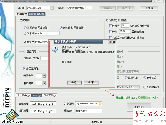The image size is (166, 125).
Task: Switch to 网克服务配置 tab
Action: (x=37, y=14)
